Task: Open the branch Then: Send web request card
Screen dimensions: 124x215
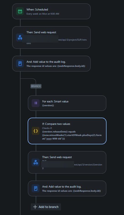Action: [67, 162]
